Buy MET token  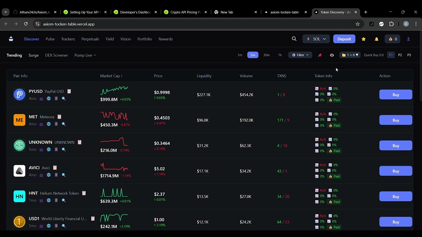pyautogui.click(x=396, y=120)
